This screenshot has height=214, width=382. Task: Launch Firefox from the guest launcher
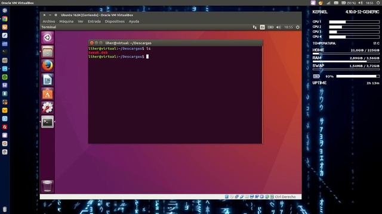(x=47, y=65)
